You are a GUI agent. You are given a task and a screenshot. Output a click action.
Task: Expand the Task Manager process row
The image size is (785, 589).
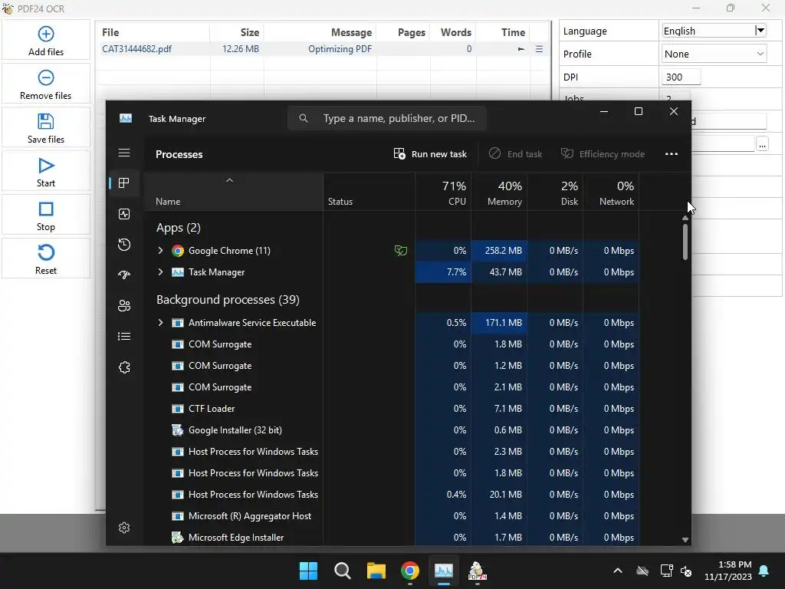[x=160, y=272]
